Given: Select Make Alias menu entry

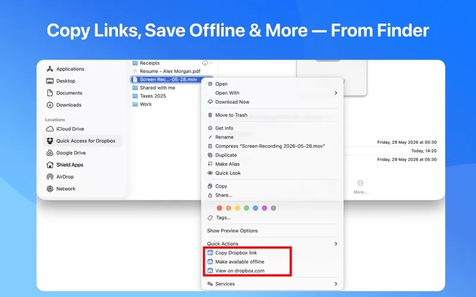Looking at the screenshot, I should (273, 164).
